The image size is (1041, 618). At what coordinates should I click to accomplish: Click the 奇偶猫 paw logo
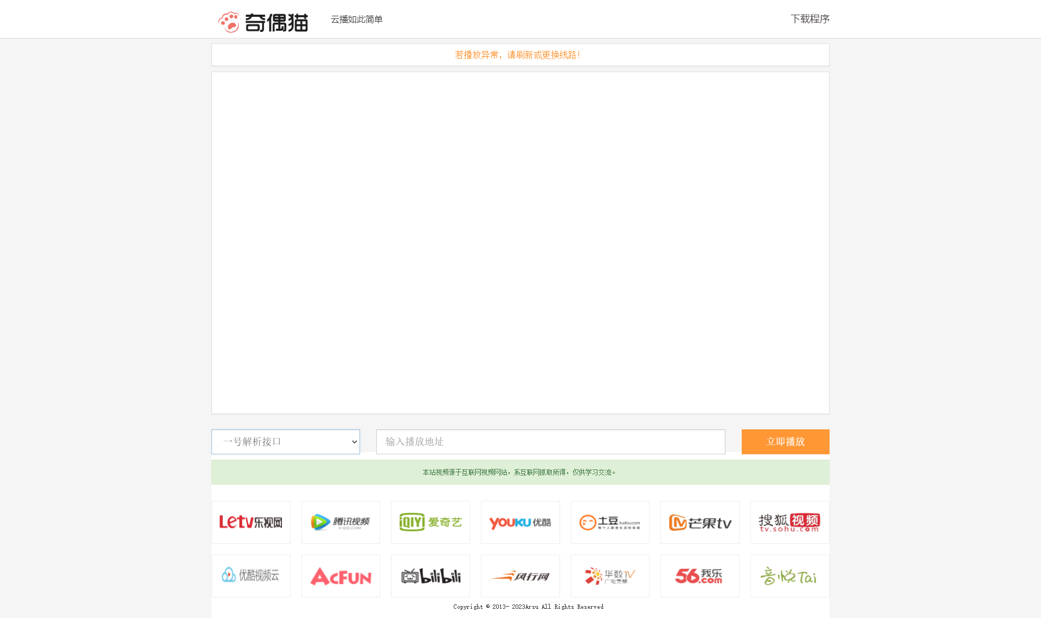click(x=263, y=22)
